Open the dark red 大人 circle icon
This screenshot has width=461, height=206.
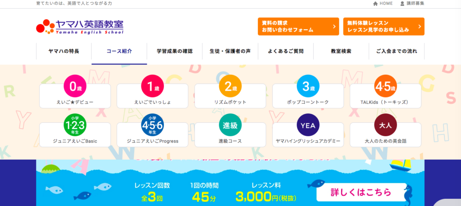point(385,125)
